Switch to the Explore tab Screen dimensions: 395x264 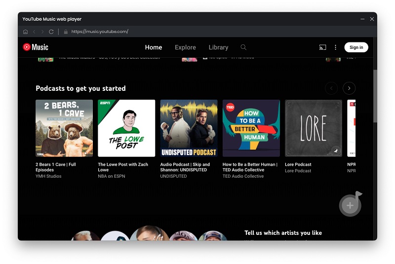(x=185, y=47)
